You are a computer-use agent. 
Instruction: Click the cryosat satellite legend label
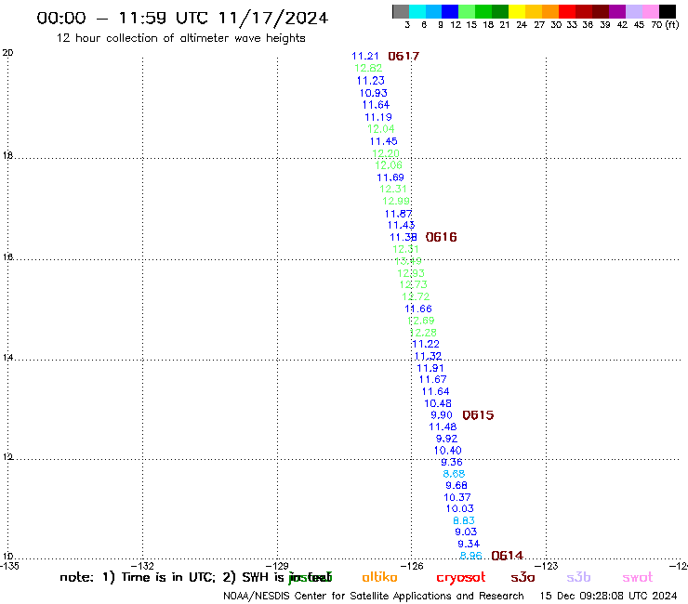click(x=461, y=578)
